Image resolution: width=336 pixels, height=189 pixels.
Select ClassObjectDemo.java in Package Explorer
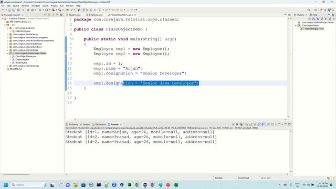pos(26,56)
